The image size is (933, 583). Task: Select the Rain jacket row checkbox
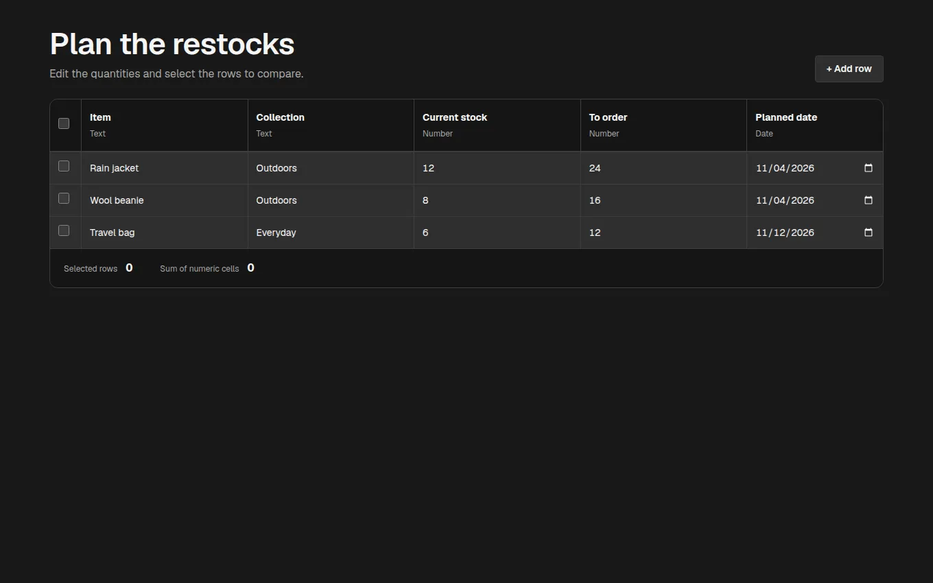coord(64,166)
